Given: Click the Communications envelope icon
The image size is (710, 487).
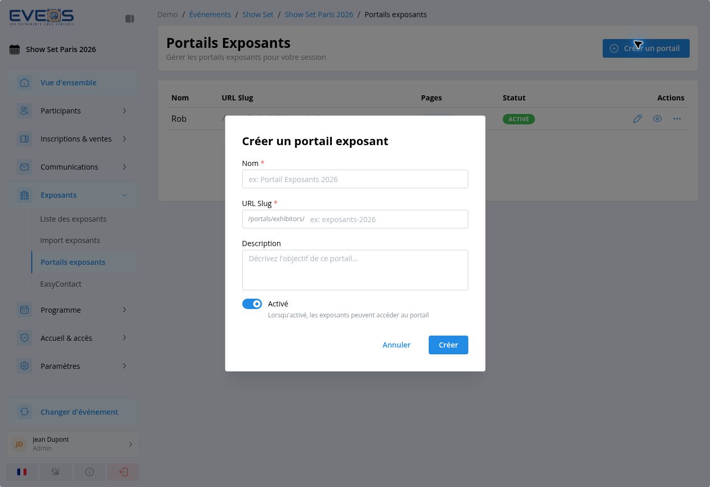Looking at the screenshot, I should click(x=24, y=167).
